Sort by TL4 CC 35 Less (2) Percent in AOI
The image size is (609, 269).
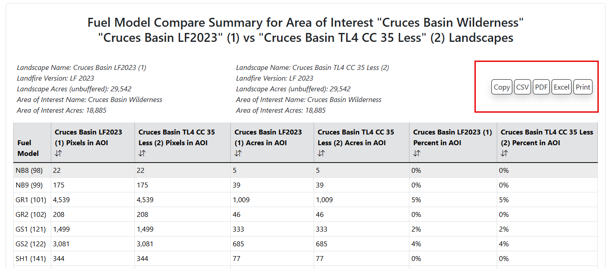pyautogui.click(x=504, y=153)
